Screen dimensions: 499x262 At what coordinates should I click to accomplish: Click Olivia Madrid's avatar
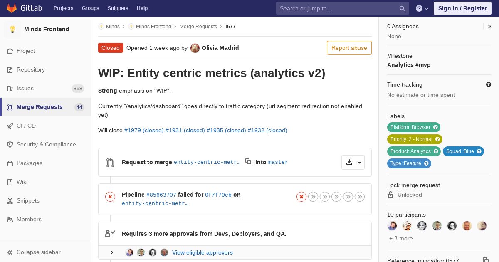click(195, 48)
